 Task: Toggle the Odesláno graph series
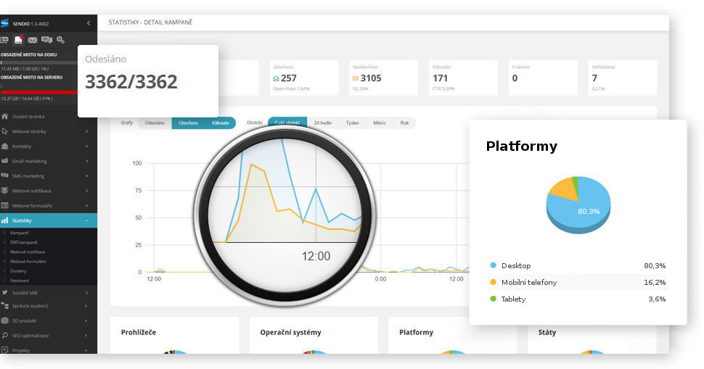(x=155, y=123)
